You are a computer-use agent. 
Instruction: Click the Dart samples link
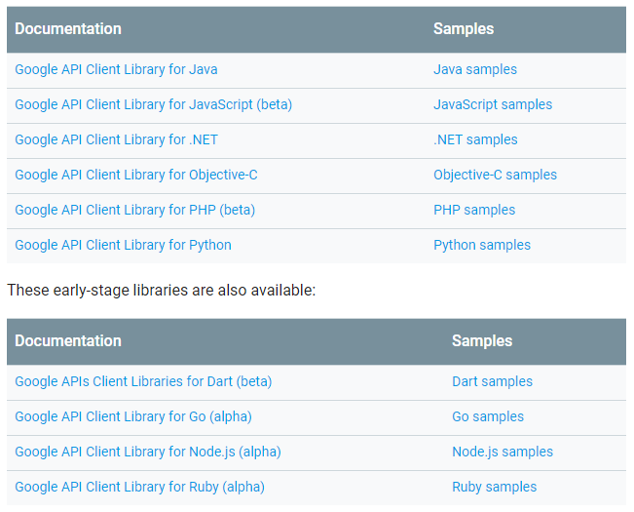492,381
